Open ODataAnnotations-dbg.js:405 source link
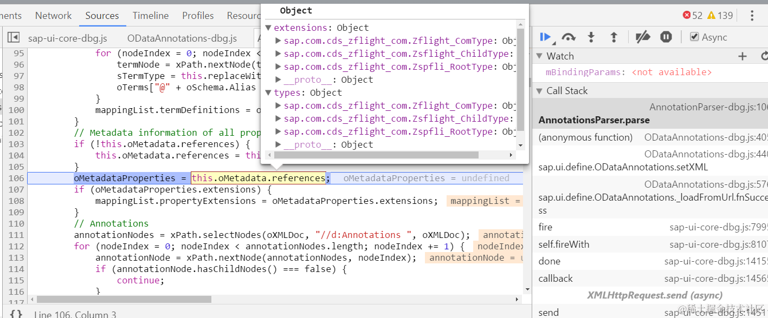The width and height of the screenshot is (768, 318). (x=706, y=137)
